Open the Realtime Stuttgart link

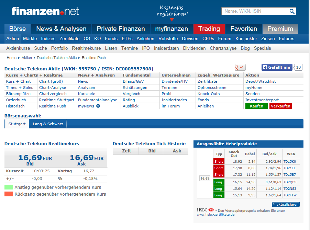click(57, 100)
